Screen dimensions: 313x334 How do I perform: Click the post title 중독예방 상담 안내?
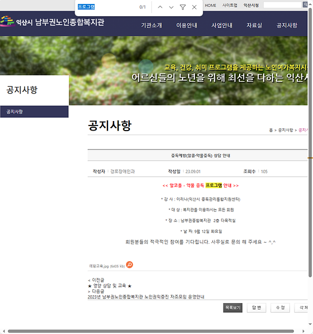coord(200,155)
